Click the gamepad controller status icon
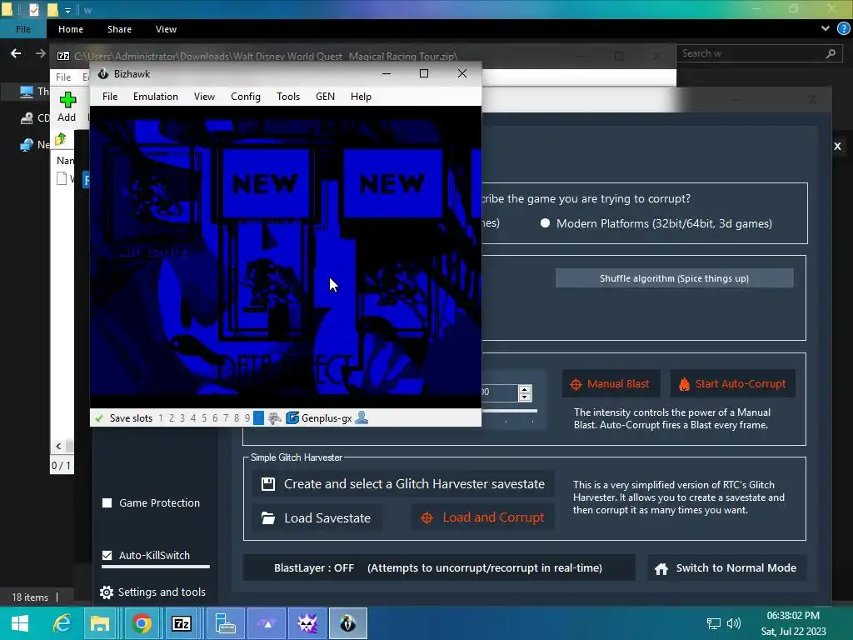 pyautogui.click(x=275, y=418)
